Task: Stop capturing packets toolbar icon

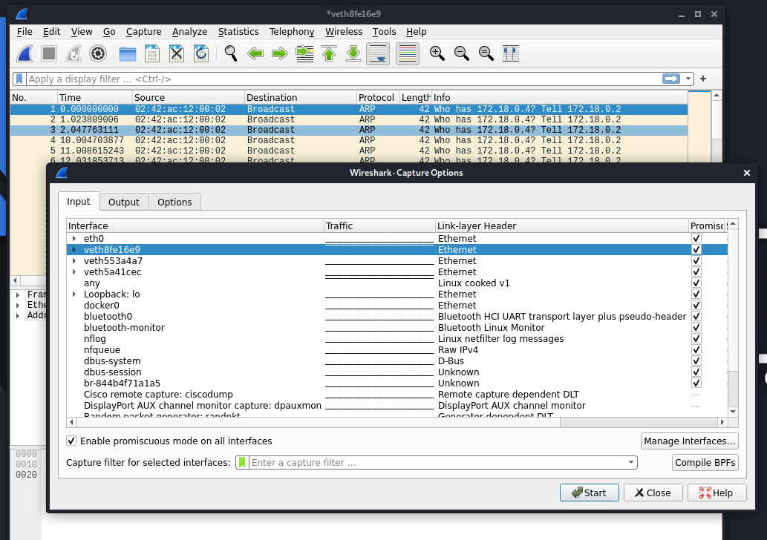Action: tap(49, 53)
